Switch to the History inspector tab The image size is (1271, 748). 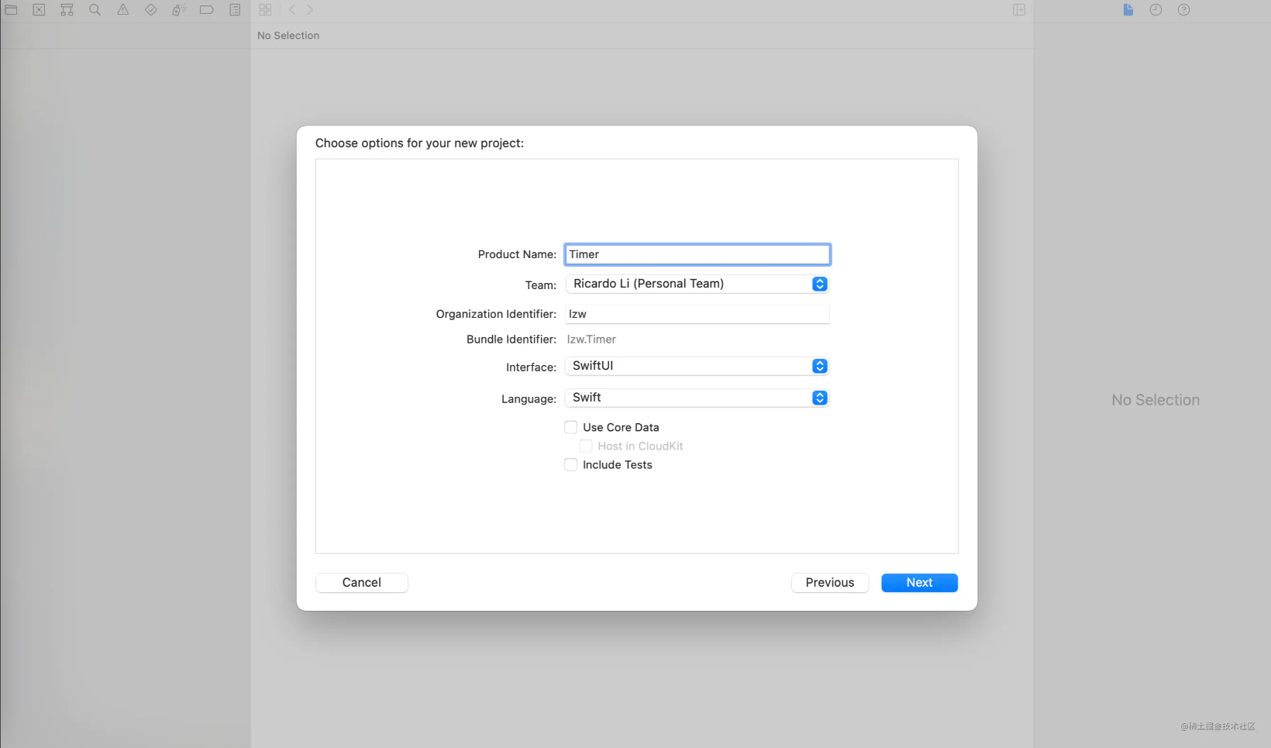tap(1156, 10)
